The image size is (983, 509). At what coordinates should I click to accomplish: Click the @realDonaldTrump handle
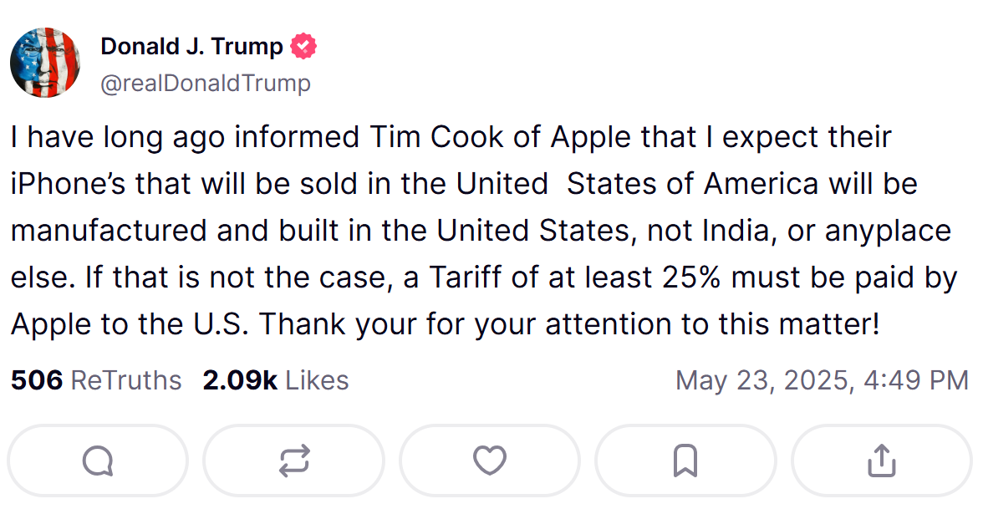206,84
